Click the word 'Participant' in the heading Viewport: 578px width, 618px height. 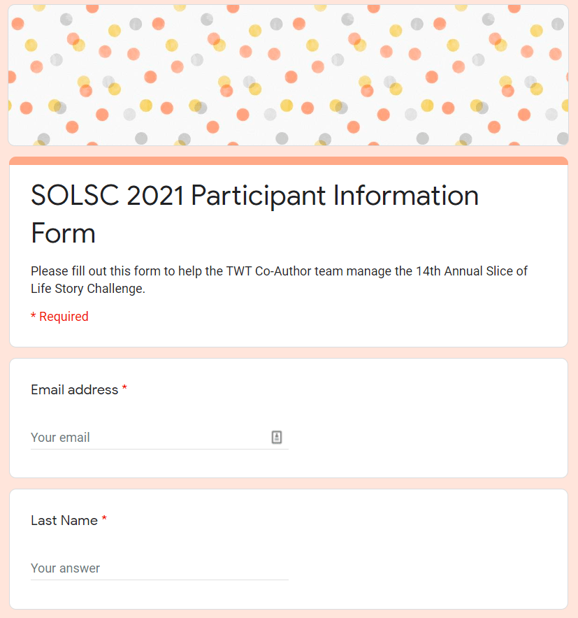pos(258,196)
